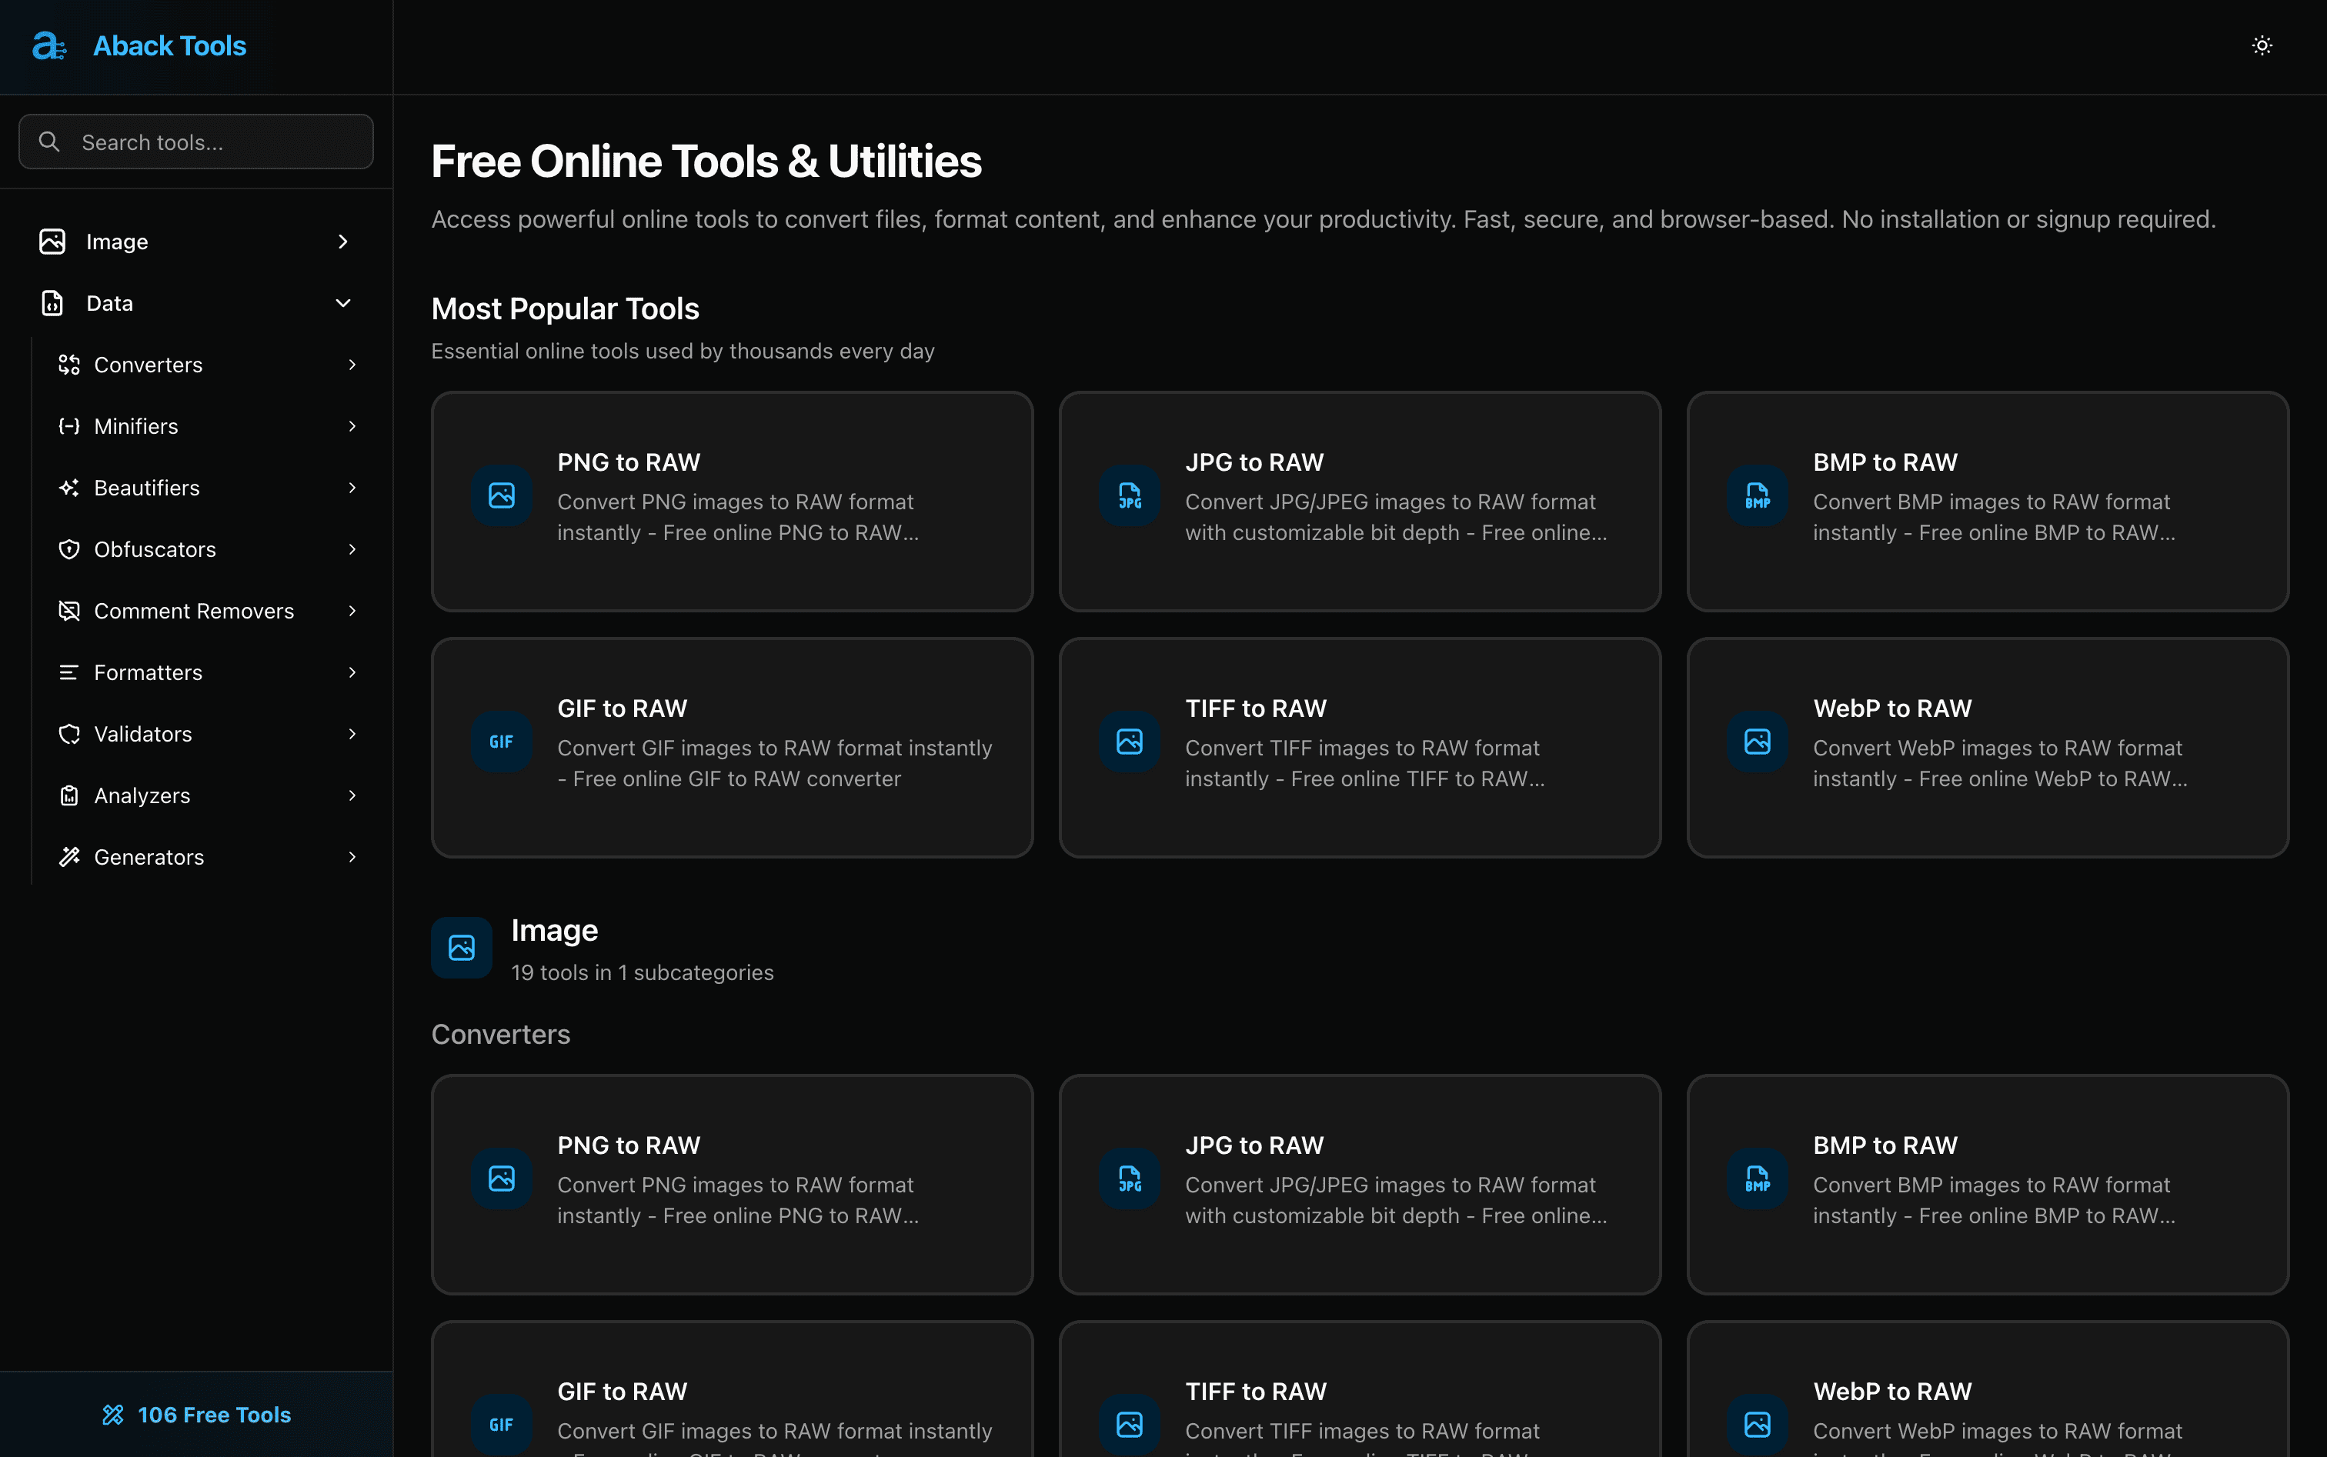Image resolution: width=2327 pixels, height=1457 pixels.
Task: Select the GIF icon on GIF to RAW card
Action: coord(500,741)
